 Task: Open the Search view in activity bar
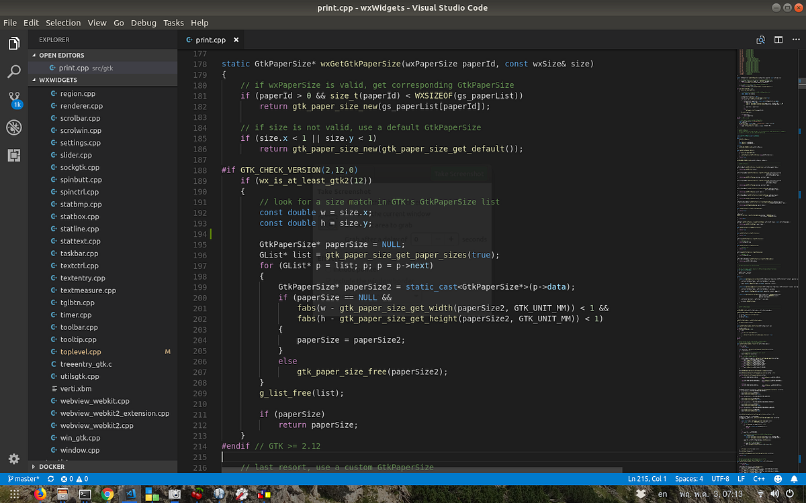14,72
